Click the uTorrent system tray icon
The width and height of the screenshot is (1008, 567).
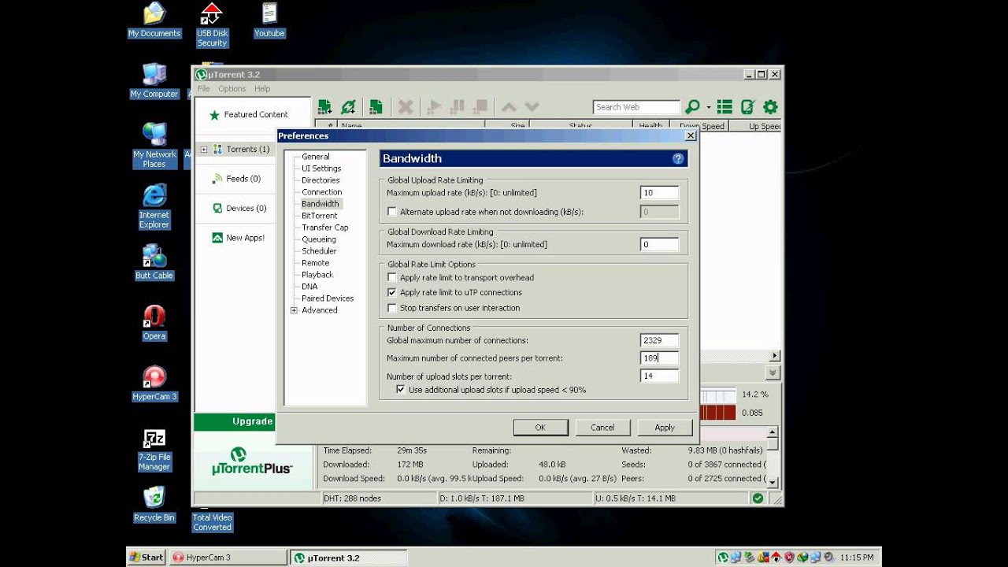723,558
